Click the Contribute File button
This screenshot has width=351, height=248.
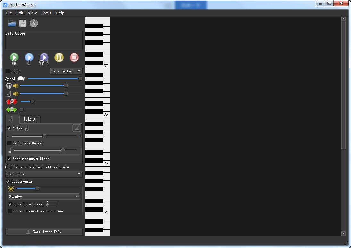pyautogui.click(x=44, y=232)
